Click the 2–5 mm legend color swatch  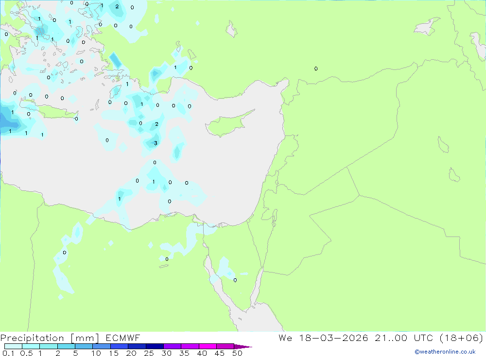tap(66, 346)
